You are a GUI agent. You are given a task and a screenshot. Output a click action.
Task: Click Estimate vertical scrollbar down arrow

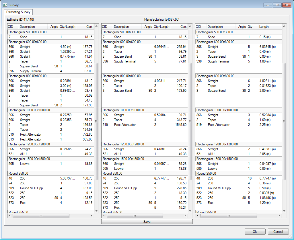96,211
